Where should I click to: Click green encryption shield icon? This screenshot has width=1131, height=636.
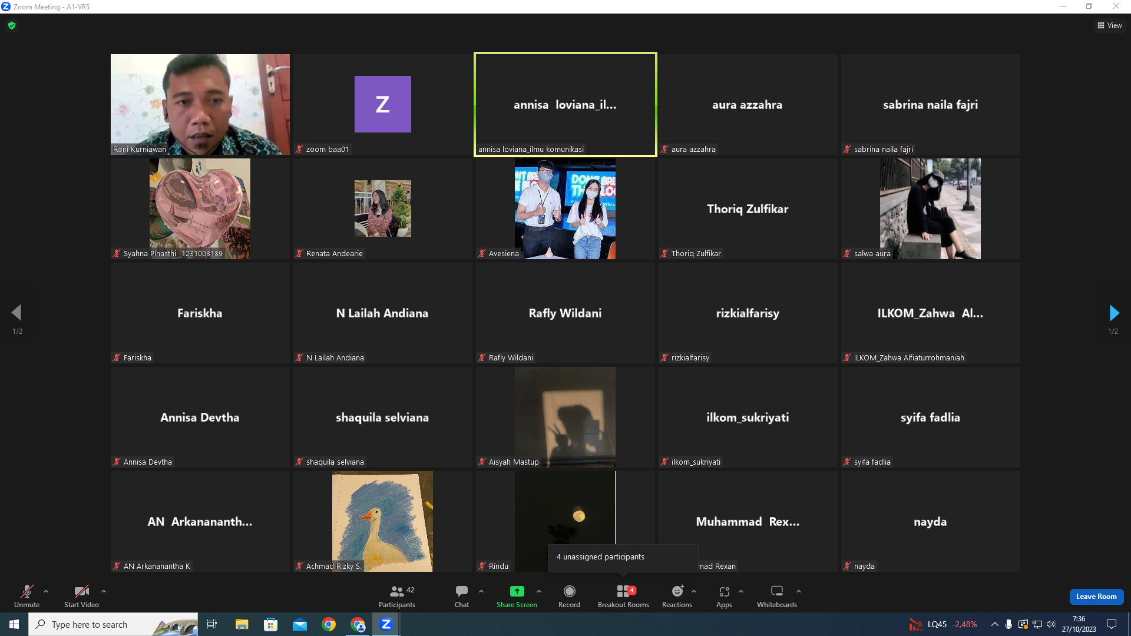click(x=12, y=25)
